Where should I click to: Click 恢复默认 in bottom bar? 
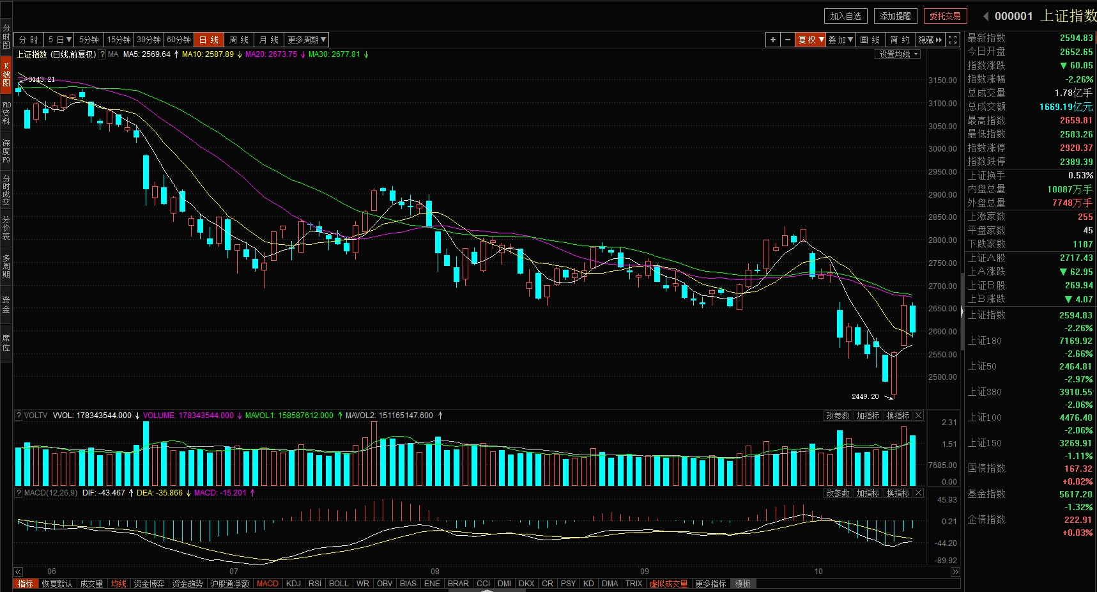pyautogui.click(x=57, y=584)
